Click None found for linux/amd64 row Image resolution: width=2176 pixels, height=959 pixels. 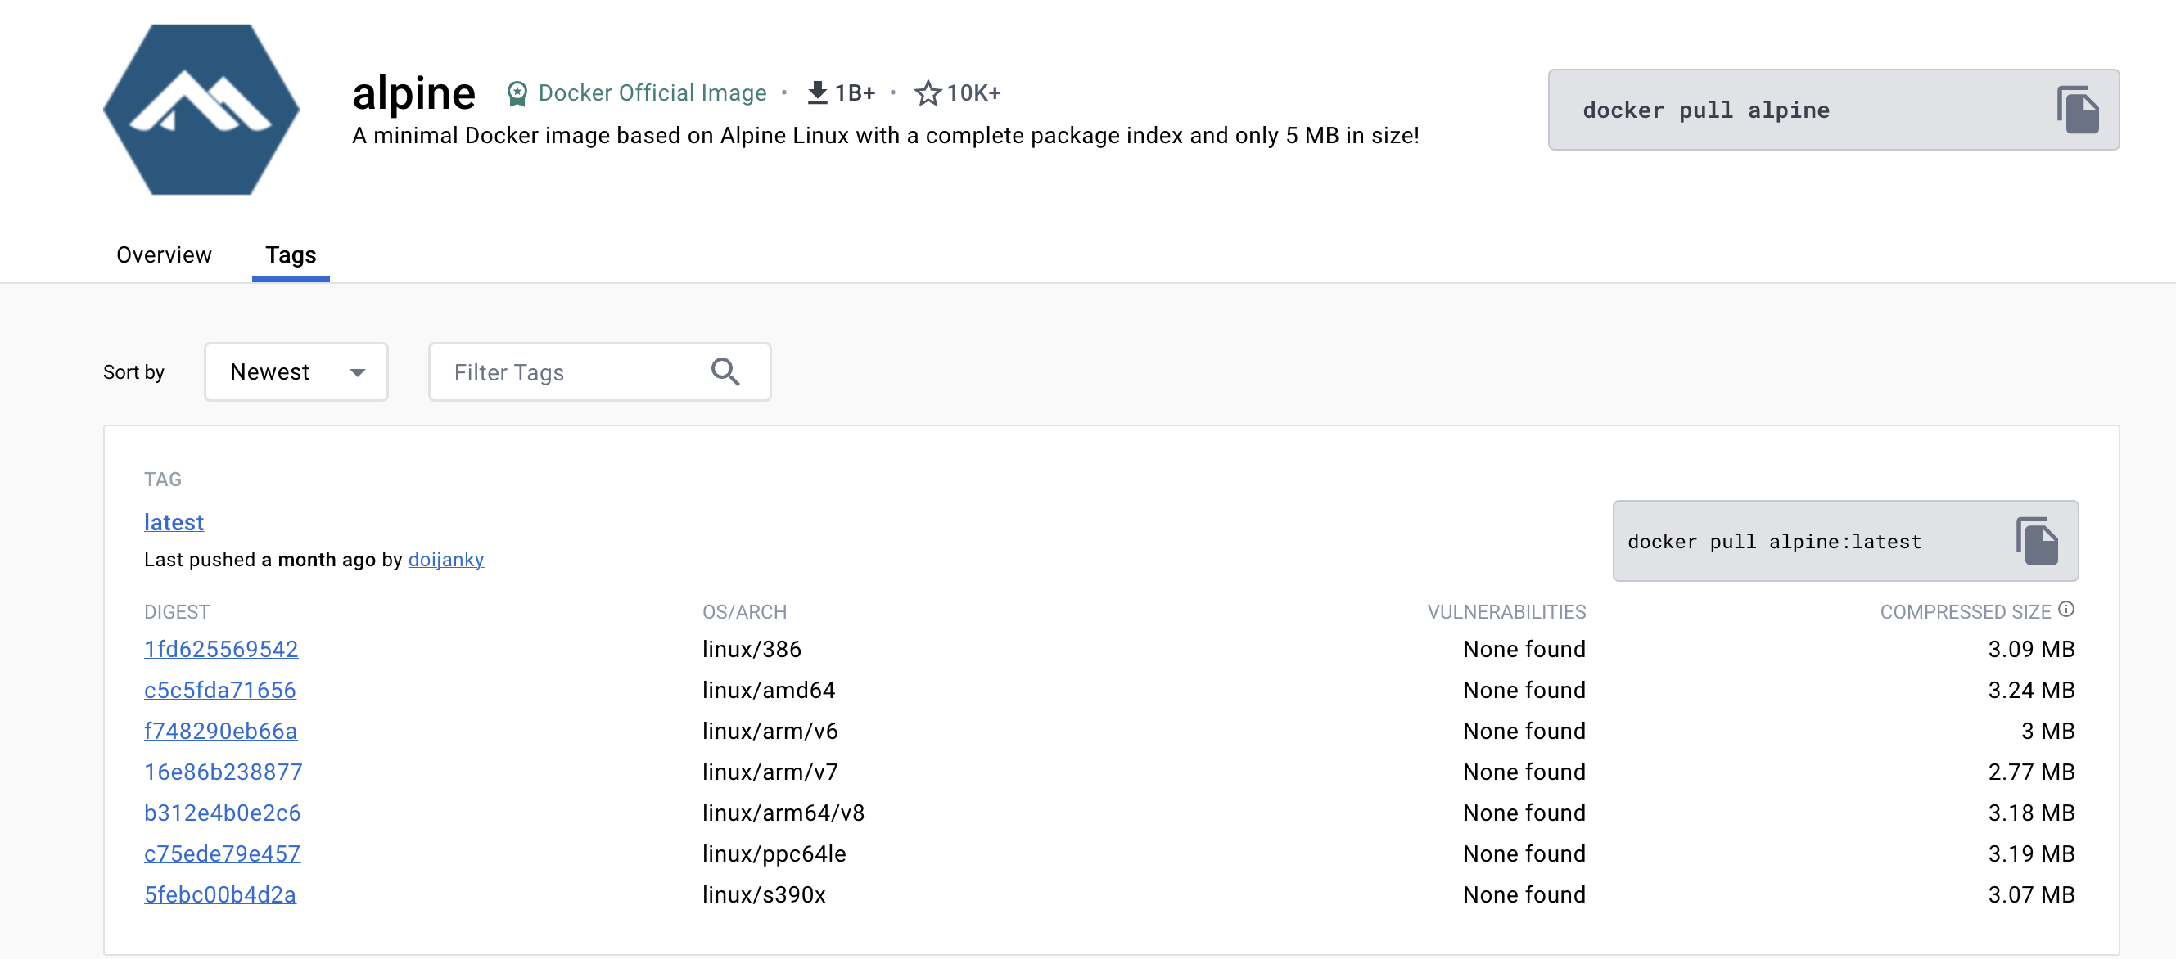[x=1524, y=690]
